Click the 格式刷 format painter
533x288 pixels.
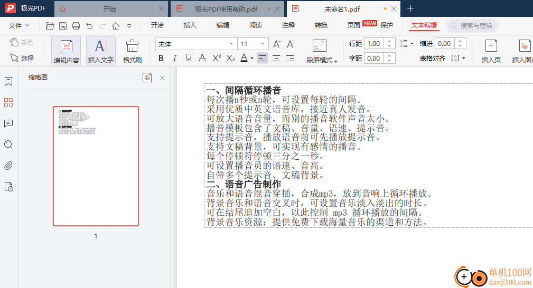pyautogui.click(x=132, y=51)
